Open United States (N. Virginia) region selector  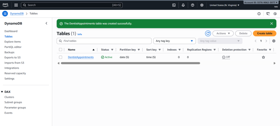click(224, 5)
